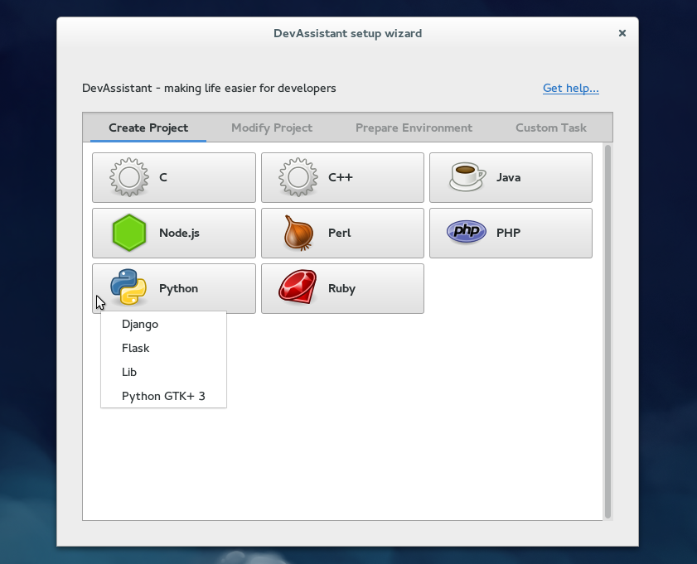The height and width of the screenshot is (564, 697).
Task: Click the C++ gear icon
Action: pyautogui.click(x=297, y=177)
